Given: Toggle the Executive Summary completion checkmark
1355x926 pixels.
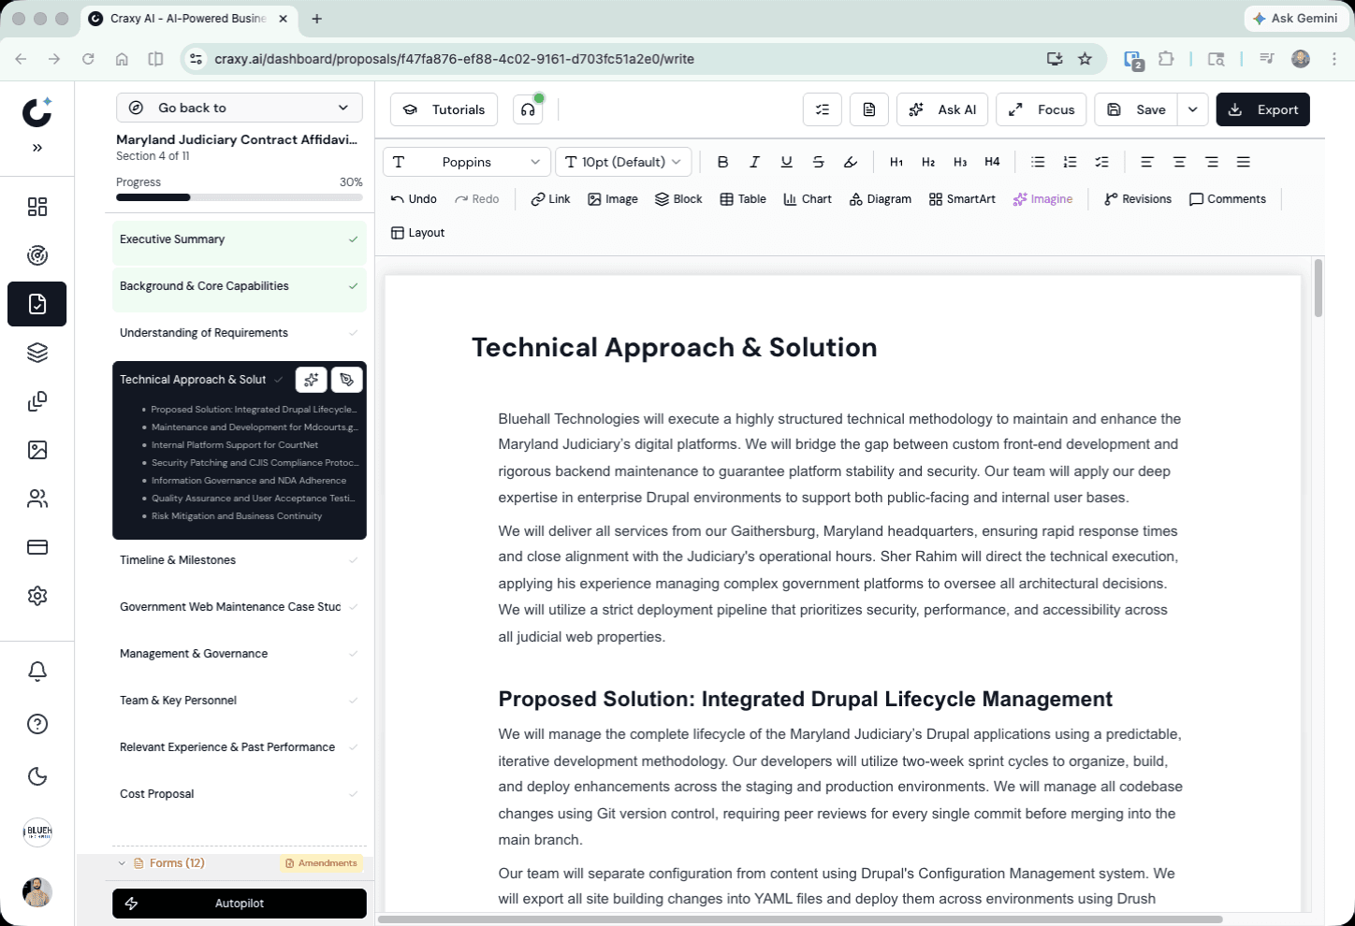Looking at the screenshot, I should pyautogui.click(x=353, y=239).
